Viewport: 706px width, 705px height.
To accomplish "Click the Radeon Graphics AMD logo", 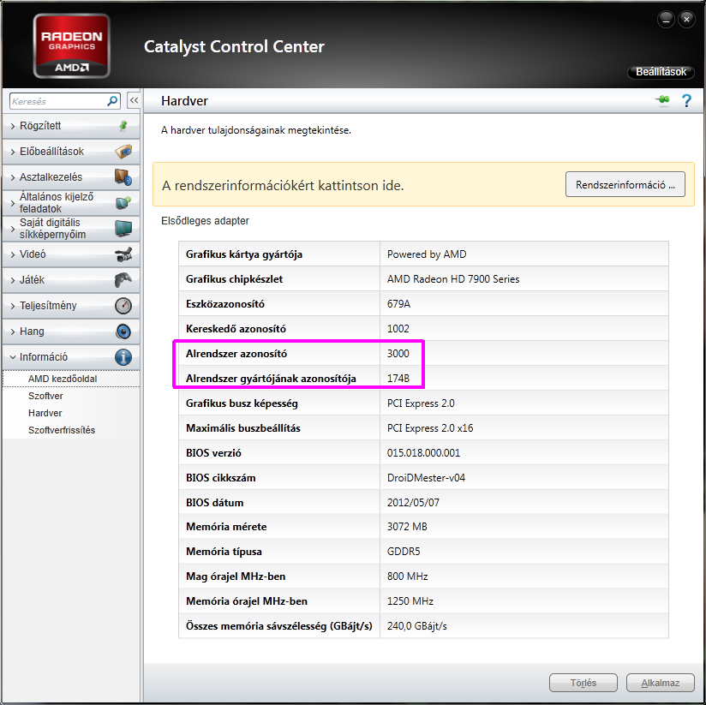I will 72,46.
